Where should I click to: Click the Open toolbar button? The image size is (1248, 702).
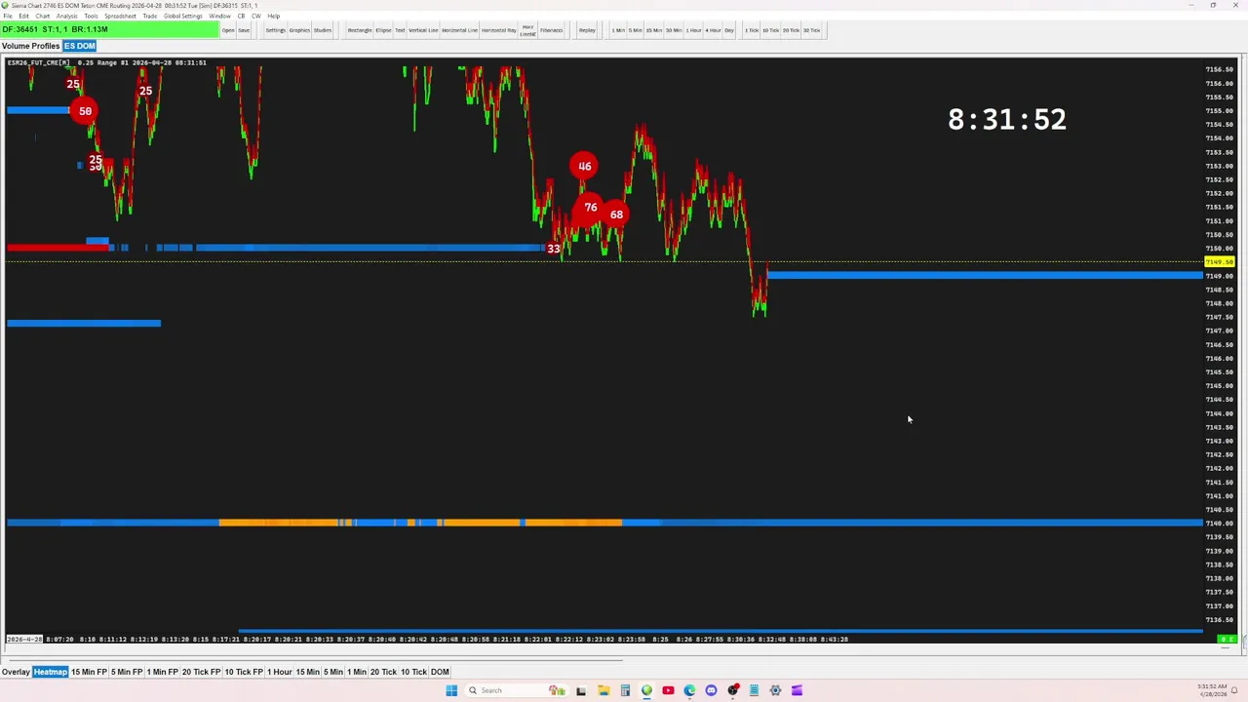pyautogui.click(x=228, y=30)
